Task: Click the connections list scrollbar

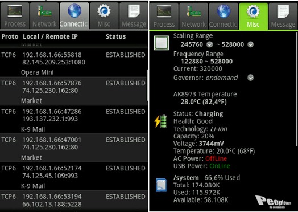Action: (x=147, y=85)
